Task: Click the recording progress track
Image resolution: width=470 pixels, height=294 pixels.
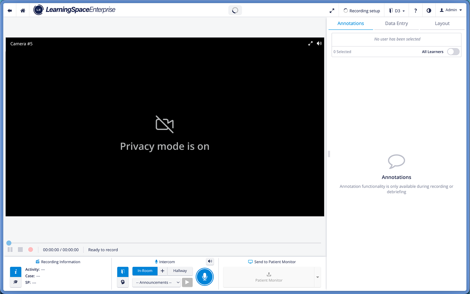Action: tap(165, 243)
